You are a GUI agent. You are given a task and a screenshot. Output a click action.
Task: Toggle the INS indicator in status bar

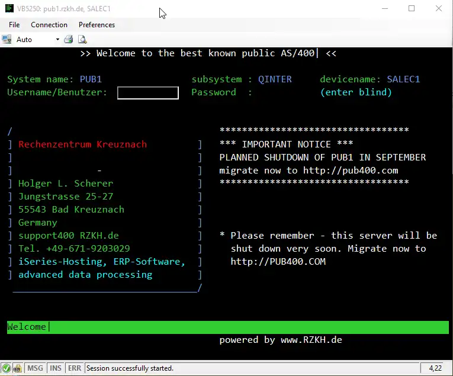click(56, 368)
